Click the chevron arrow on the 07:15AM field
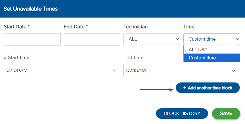This screenshot has height=124, width=245. pos(233,70)
